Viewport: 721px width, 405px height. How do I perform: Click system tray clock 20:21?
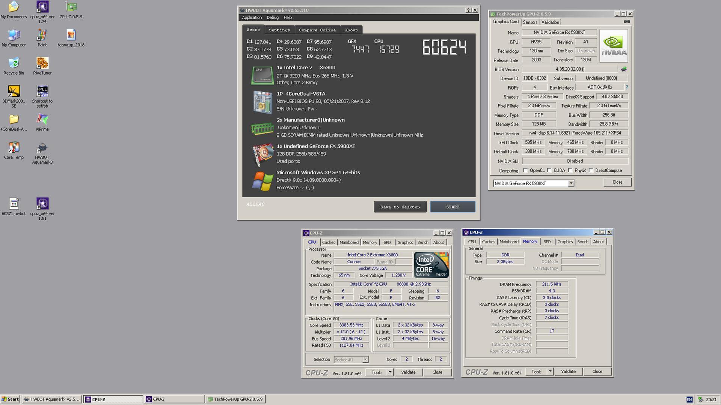point(711,399)
